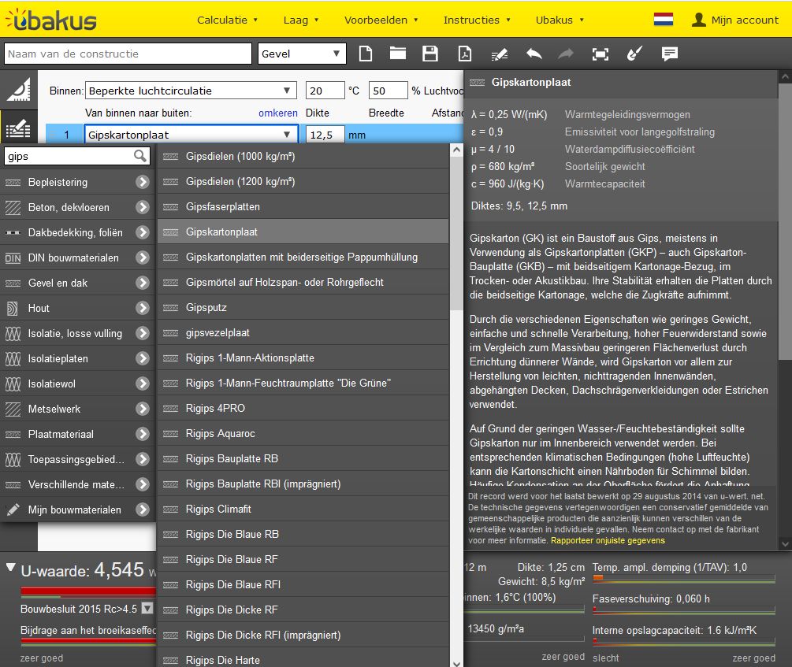Screen dimensions: 792x667
Task: Open a construction via the folder icon
Action: pos(397,54)
